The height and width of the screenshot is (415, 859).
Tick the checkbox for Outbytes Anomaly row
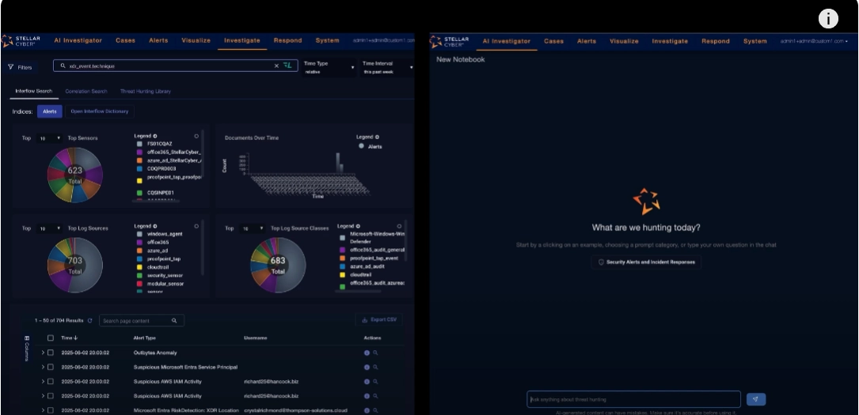(51, 353)
